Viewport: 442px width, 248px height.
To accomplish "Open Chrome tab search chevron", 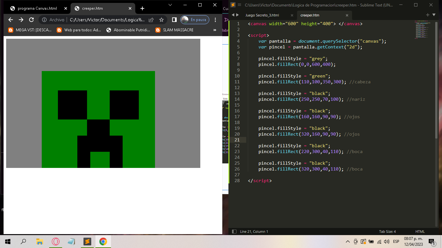I will [x=170, y=5].
